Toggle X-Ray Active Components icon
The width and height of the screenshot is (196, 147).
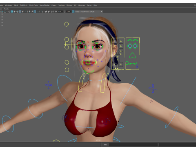coord(49,11)
